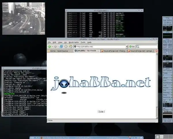173x139 pixels.
Task: Switch to the SourceForge.net: carnge... tab
Action: click(x=141, y=51)
